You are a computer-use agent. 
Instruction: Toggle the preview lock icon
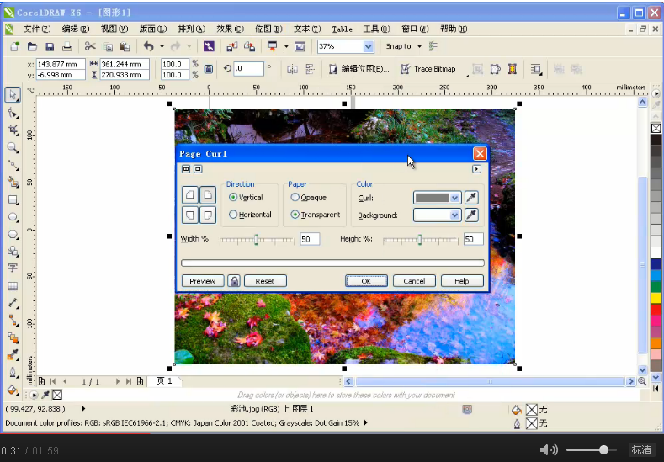(234, 281)
